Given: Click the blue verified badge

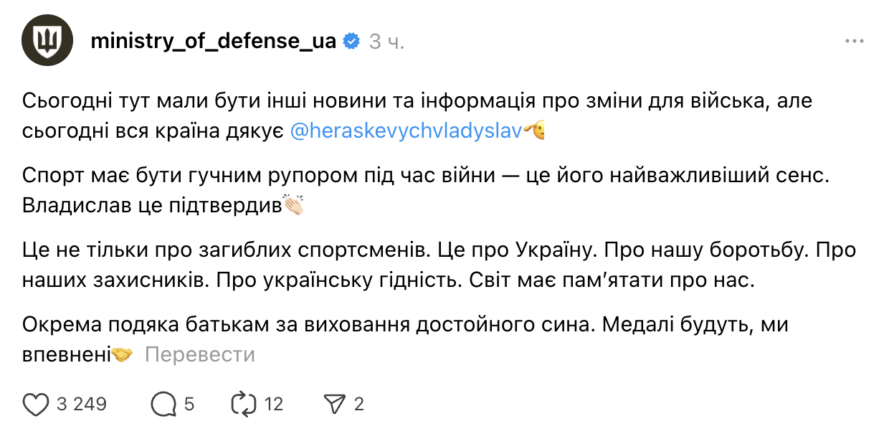Looking at the screenshot, I should (351, 41).
